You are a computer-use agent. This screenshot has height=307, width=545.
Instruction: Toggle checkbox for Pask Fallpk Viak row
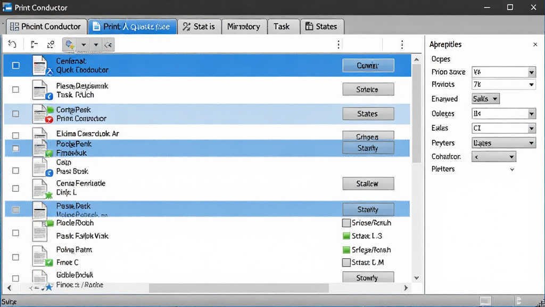[x=15, y=233]
